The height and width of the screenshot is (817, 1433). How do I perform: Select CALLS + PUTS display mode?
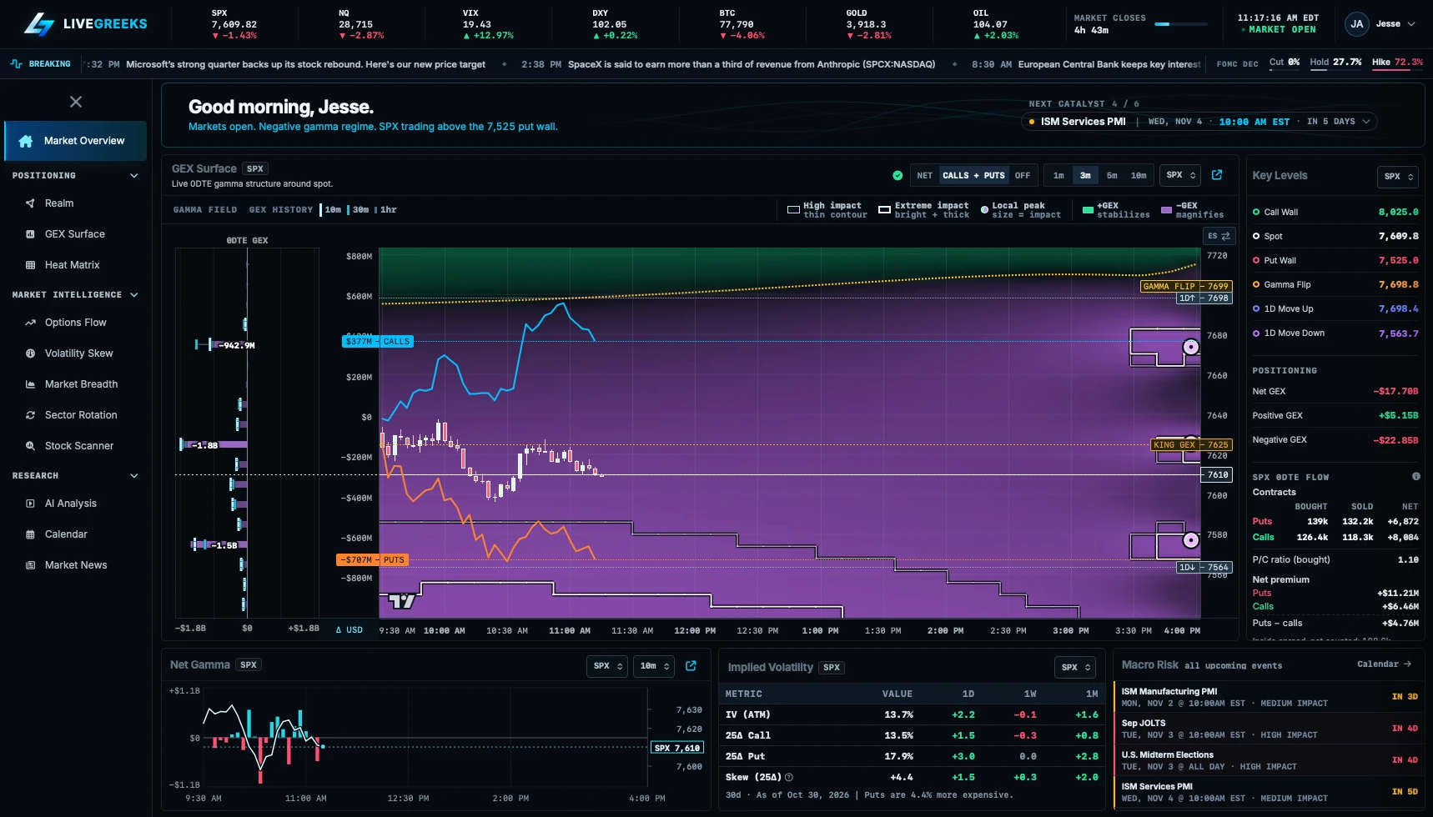pyautogui.click(x=973, y=175)
